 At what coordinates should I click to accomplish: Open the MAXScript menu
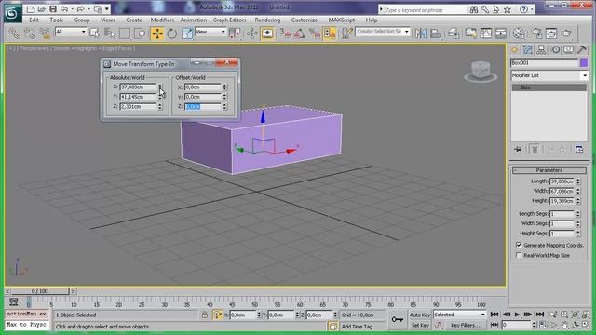[342, 20]
